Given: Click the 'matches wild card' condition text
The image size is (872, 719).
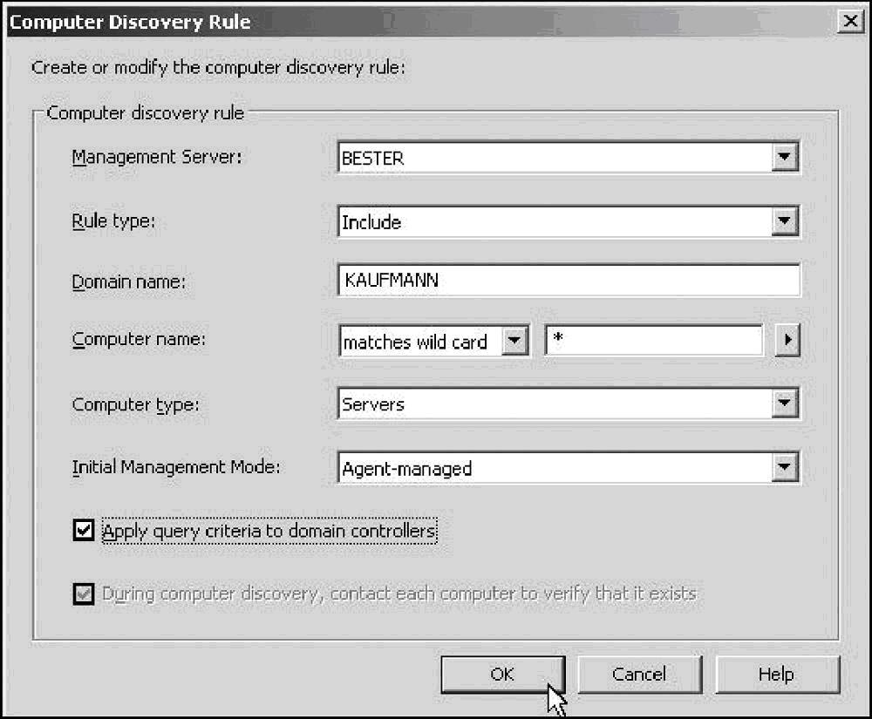Looking at the screenshot, I should [417, 342].
